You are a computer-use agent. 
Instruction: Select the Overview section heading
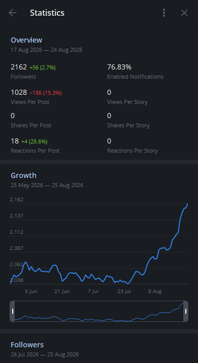click(x=26, y=40)
